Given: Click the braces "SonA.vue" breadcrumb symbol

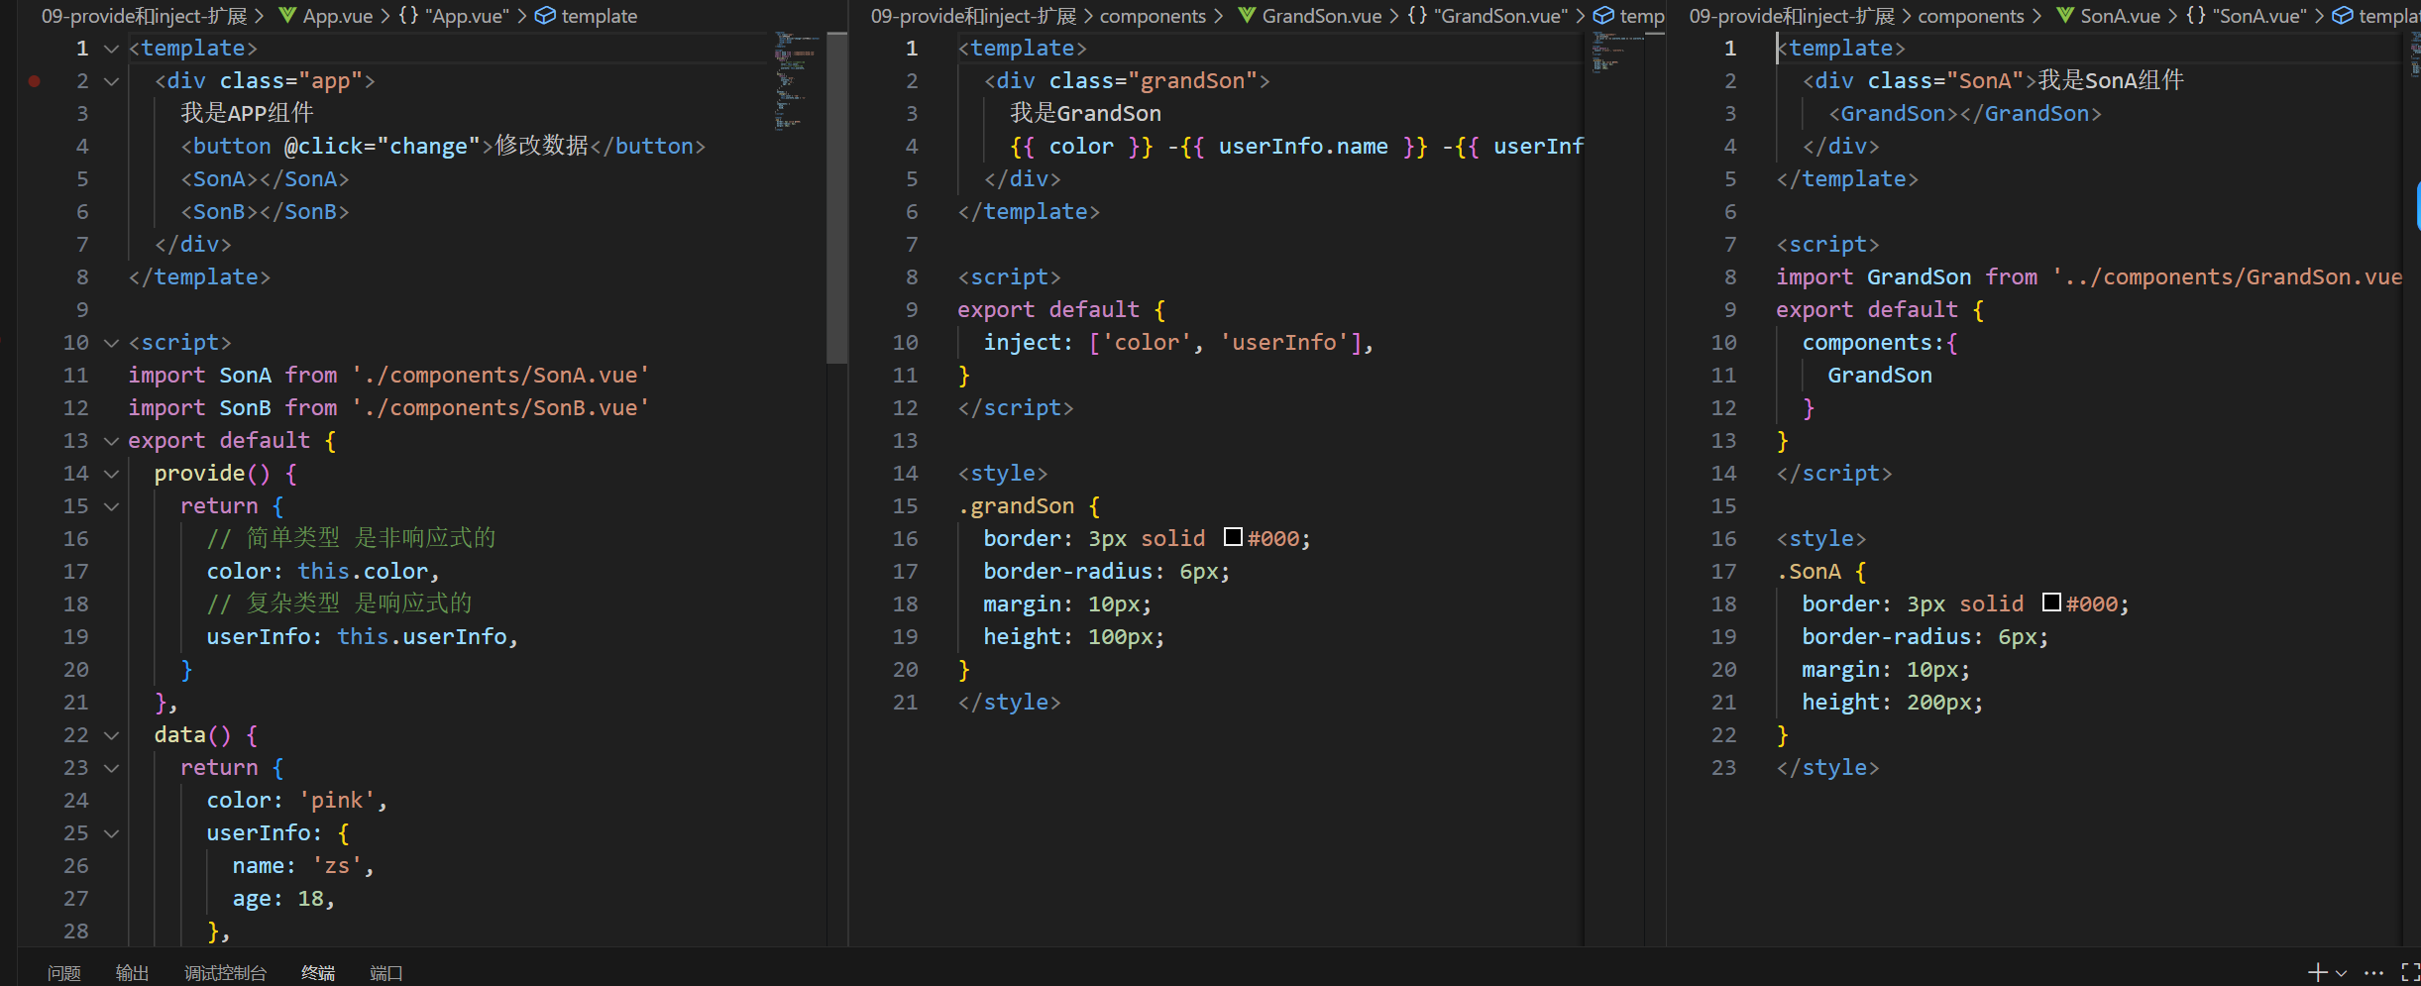Looking at the screenshot, I should point(2247,16).
